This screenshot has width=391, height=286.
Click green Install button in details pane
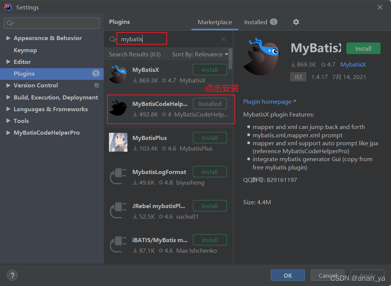[x=363, y=48]
